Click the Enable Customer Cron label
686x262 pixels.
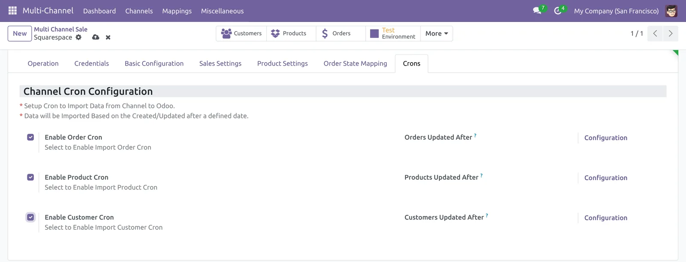pos(79,217)
